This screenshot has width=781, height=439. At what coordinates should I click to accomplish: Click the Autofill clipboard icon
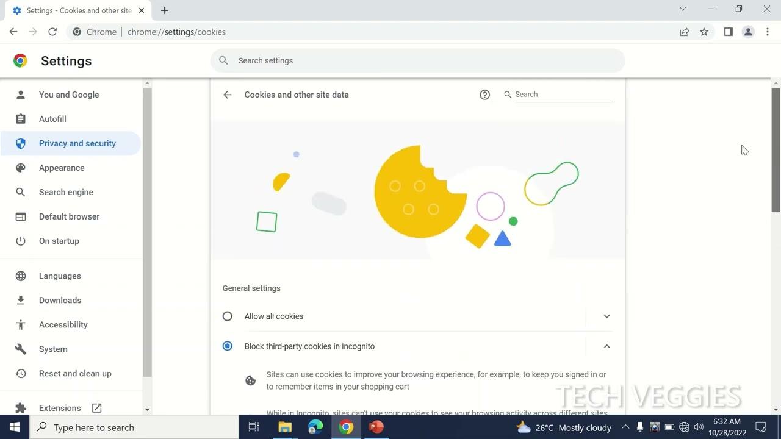(21, 119)
